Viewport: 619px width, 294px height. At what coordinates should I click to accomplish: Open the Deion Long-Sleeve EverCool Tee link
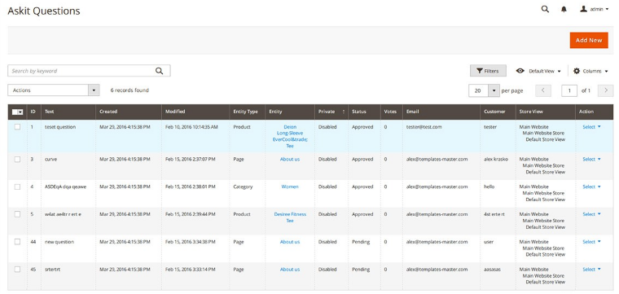tap(290, 137)
